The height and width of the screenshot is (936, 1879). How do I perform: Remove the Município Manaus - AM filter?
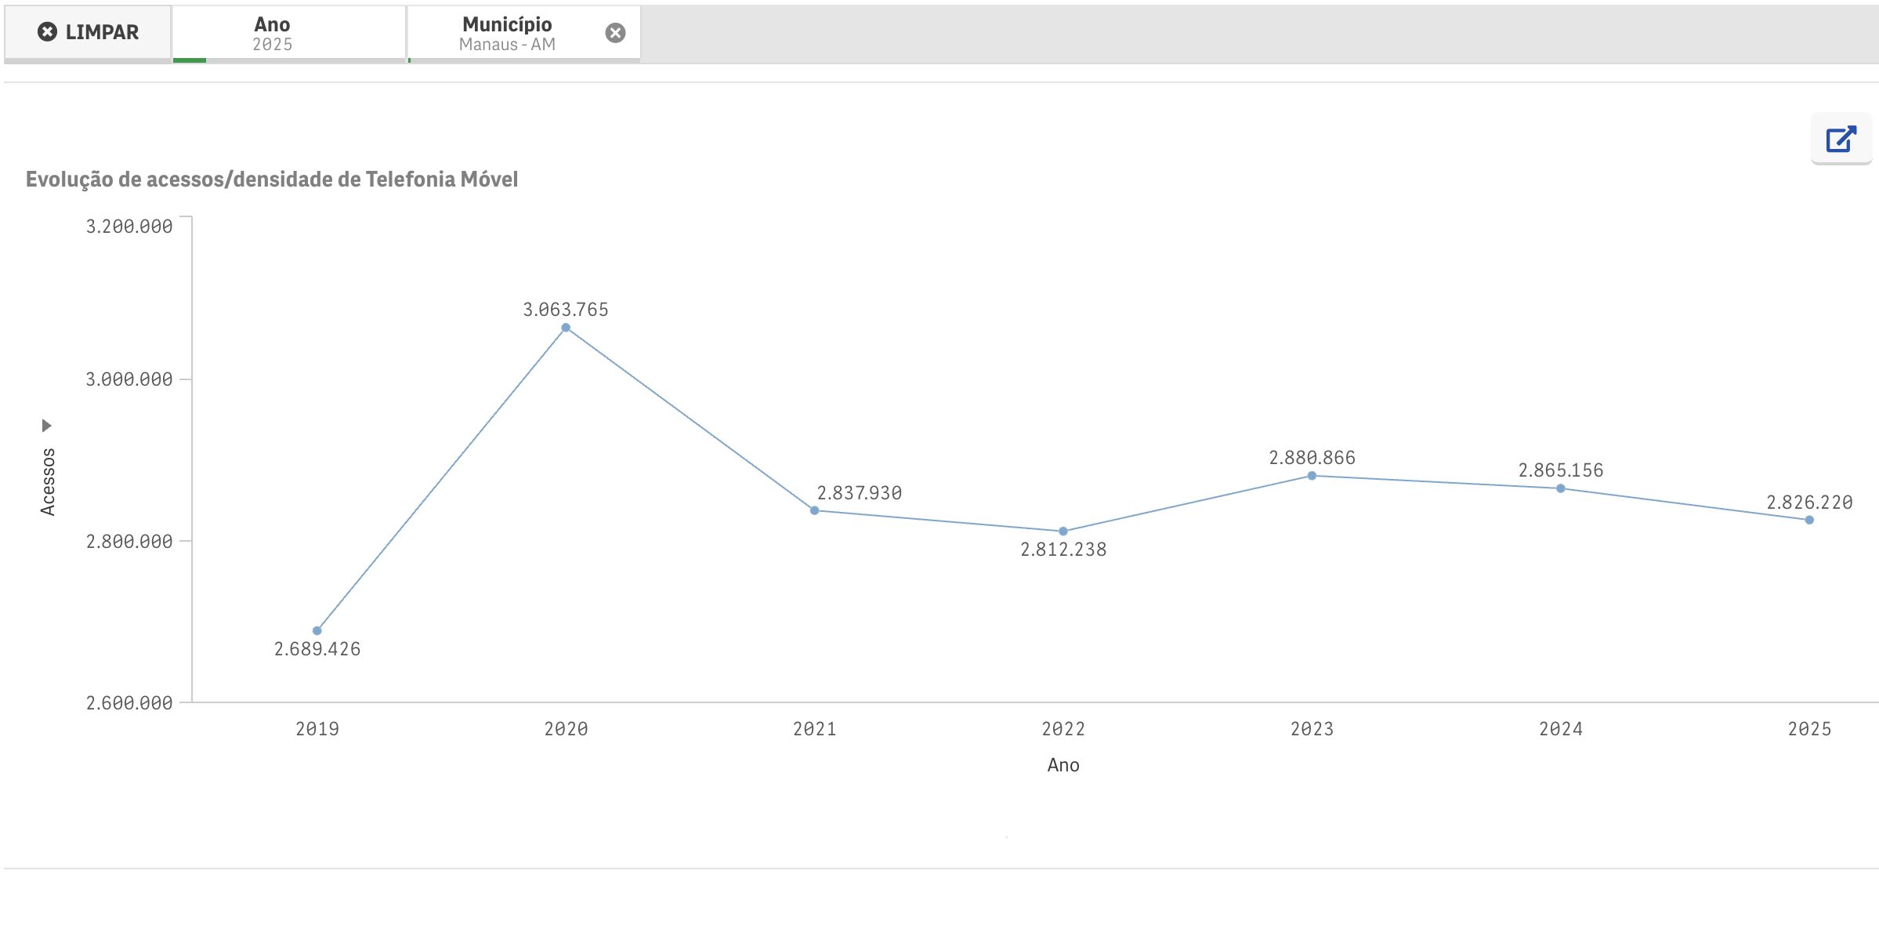click(615, 33)
